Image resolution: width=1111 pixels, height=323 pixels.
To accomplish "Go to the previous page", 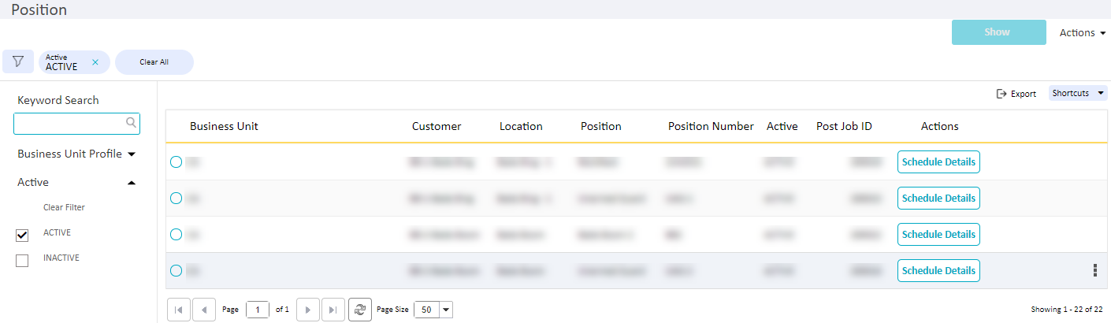I will pyautogui.click(x=204, y=310).
